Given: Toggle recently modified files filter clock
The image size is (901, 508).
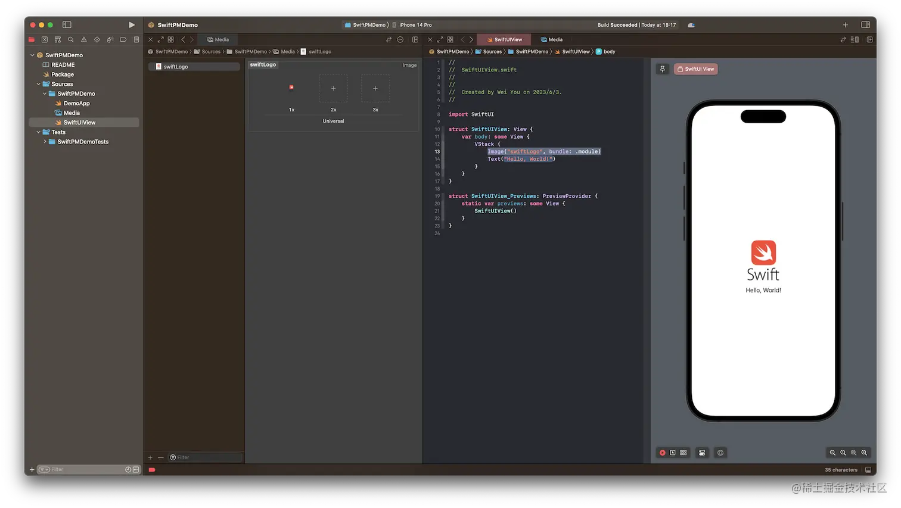Looking at the screenshot, I should (128, 470).
